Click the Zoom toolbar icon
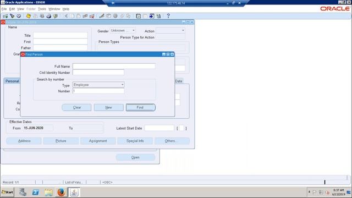 [x=108, y=16]
